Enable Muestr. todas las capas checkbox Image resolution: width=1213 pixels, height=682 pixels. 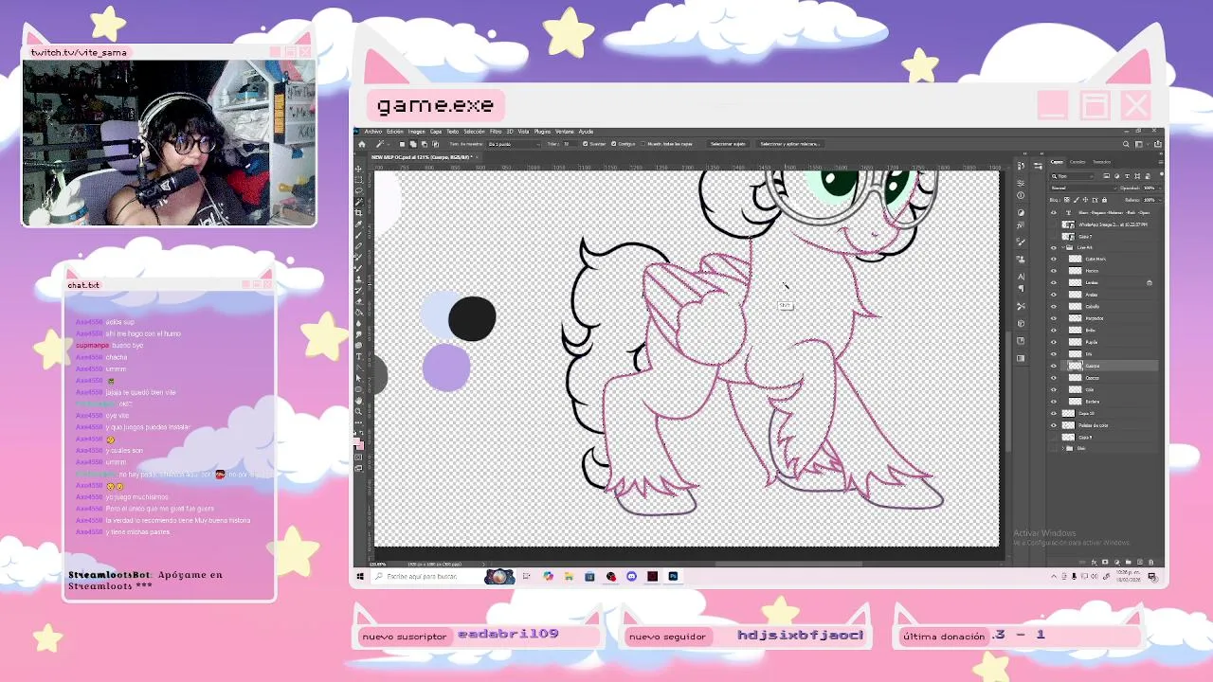tap(643, 144)
